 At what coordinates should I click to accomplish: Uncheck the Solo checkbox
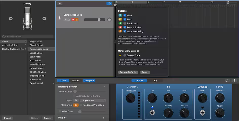coord(124,19)
